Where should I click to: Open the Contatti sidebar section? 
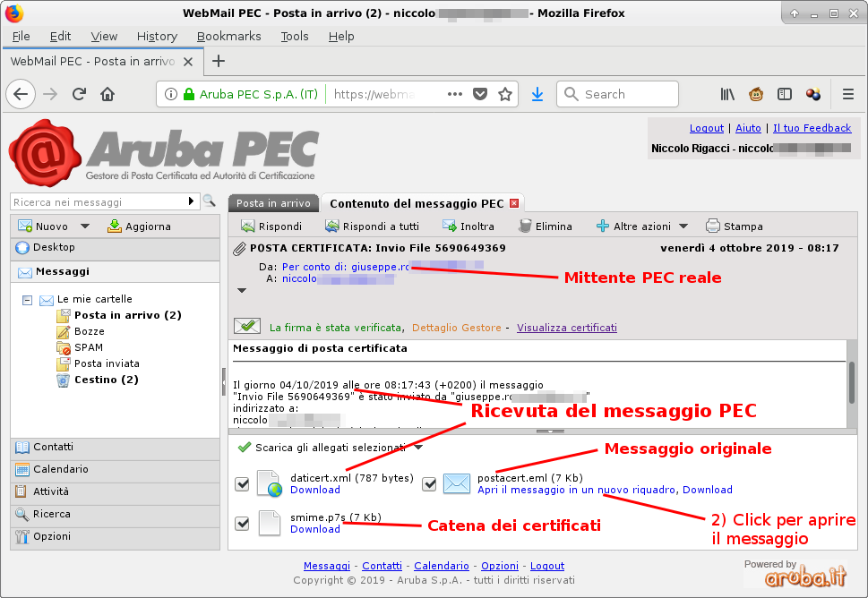point(116,447)
